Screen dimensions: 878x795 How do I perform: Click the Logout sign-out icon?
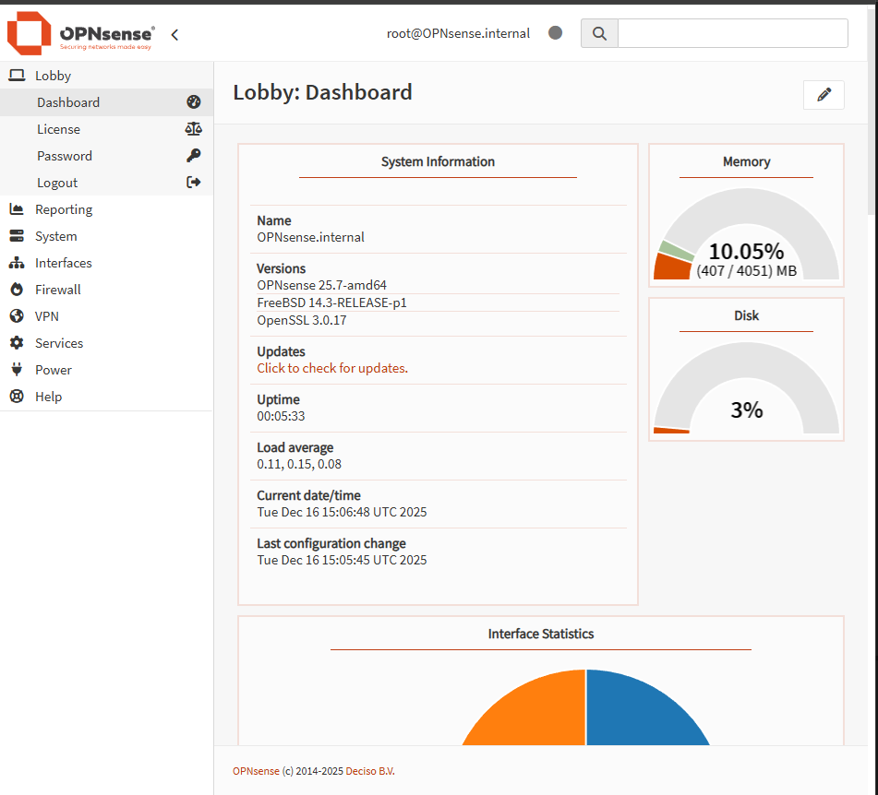193,182
